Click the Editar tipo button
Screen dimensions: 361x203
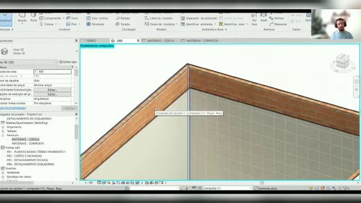click(68, 62)
